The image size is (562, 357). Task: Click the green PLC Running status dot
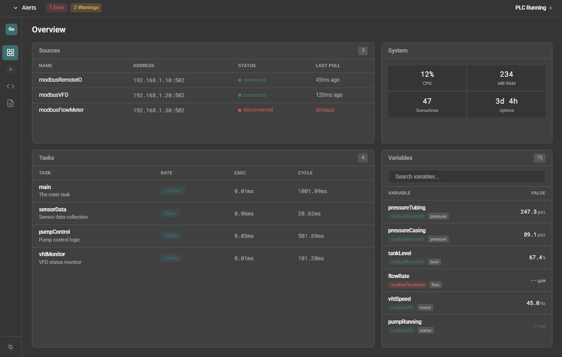[551, 8]
